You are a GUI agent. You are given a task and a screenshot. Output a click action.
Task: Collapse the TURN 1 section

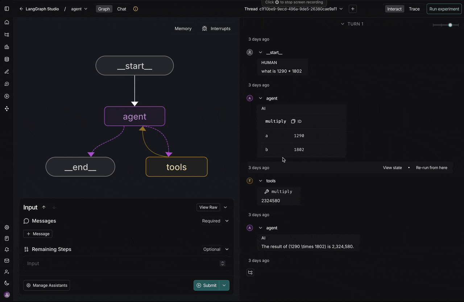pos(342,24)
